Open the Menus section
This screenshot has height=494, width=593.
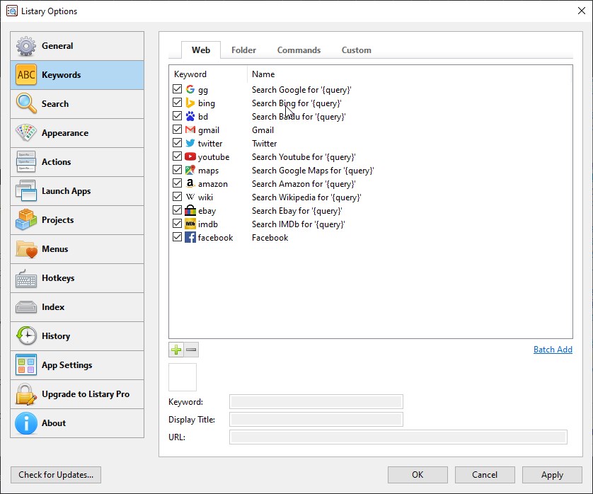tap(77, 249)
